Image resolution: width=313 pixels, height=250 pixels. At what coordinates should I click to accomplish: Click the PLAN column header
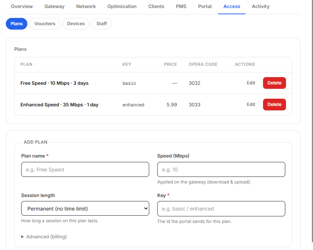[x=26, y=64]
